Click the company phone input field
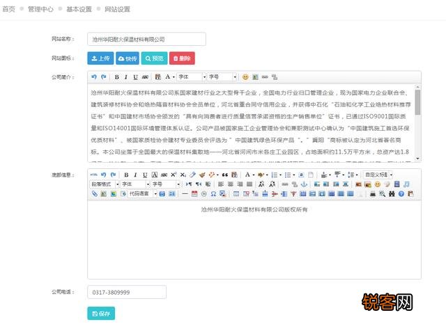446x324 pixels. point(127,292)
